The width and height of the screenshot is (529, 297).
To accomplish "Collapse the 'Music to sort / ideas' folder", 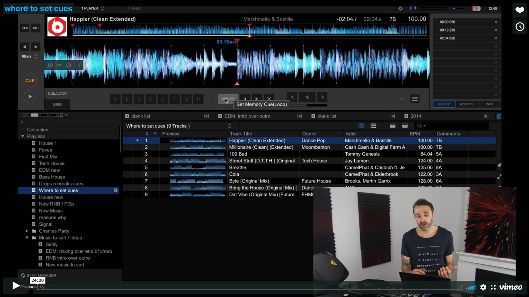I will pyautogui.click(x=27, y=238).
